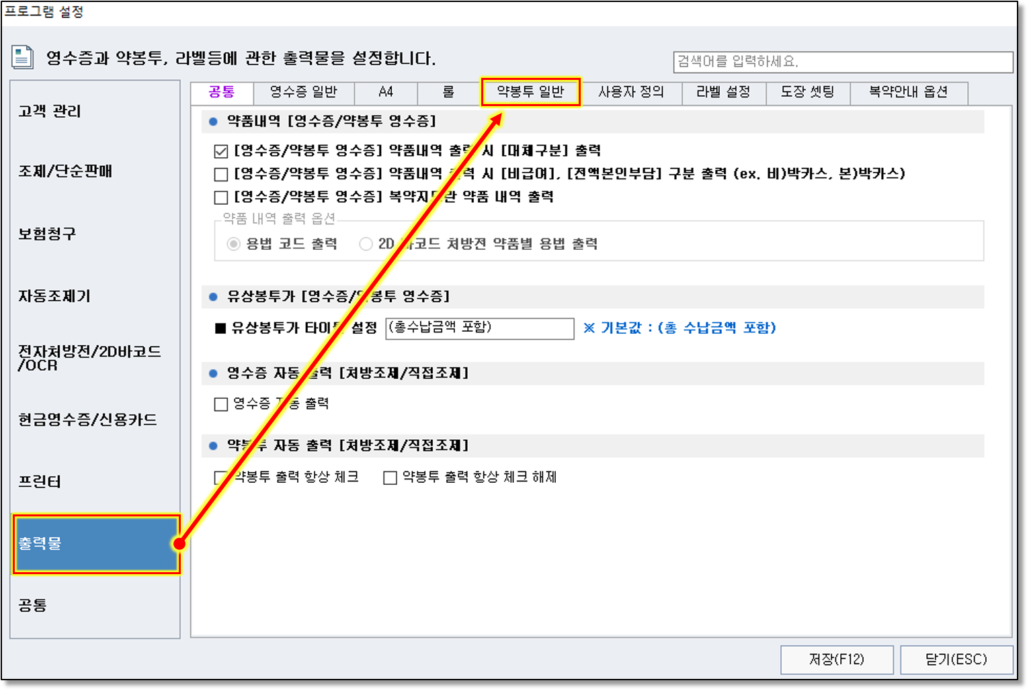Check the 영수증 자동 출력 checkbox
1029x691 pixels.
[x=220, y=404]
